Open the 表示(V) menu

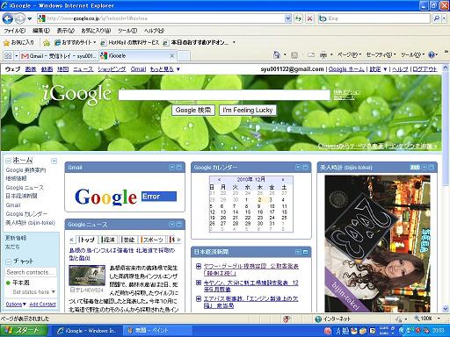[x=66, y=31]
